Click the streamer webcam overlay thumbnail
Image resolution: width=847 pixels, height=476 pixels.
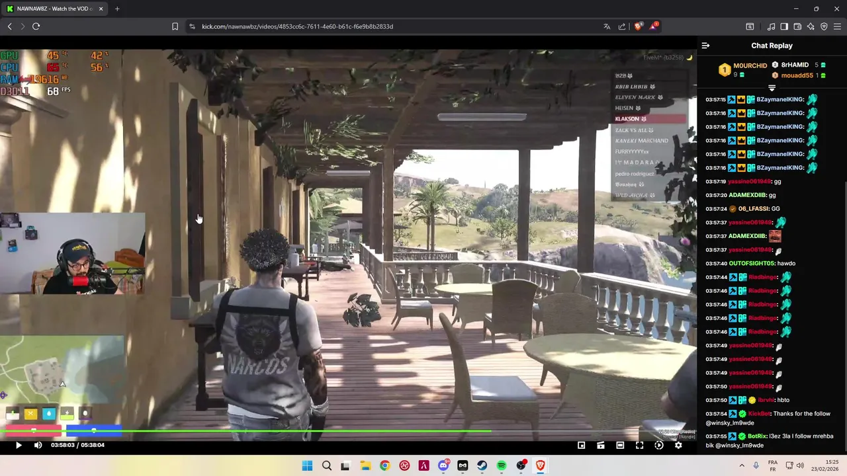point(73,253)
